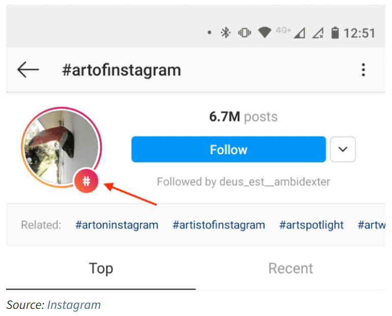
Task: Tap the Bluetooth status icon
Action: coord(226,33)
